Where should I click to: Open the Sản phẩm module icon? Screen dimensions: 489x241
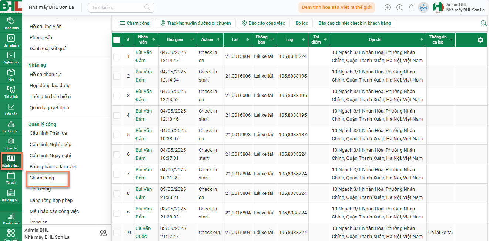point(11,41)
